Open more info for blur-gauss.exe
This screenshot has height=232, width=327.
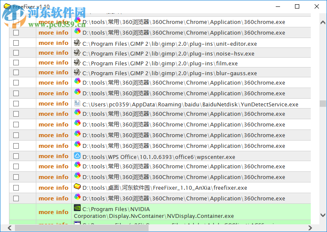[53, 72]
